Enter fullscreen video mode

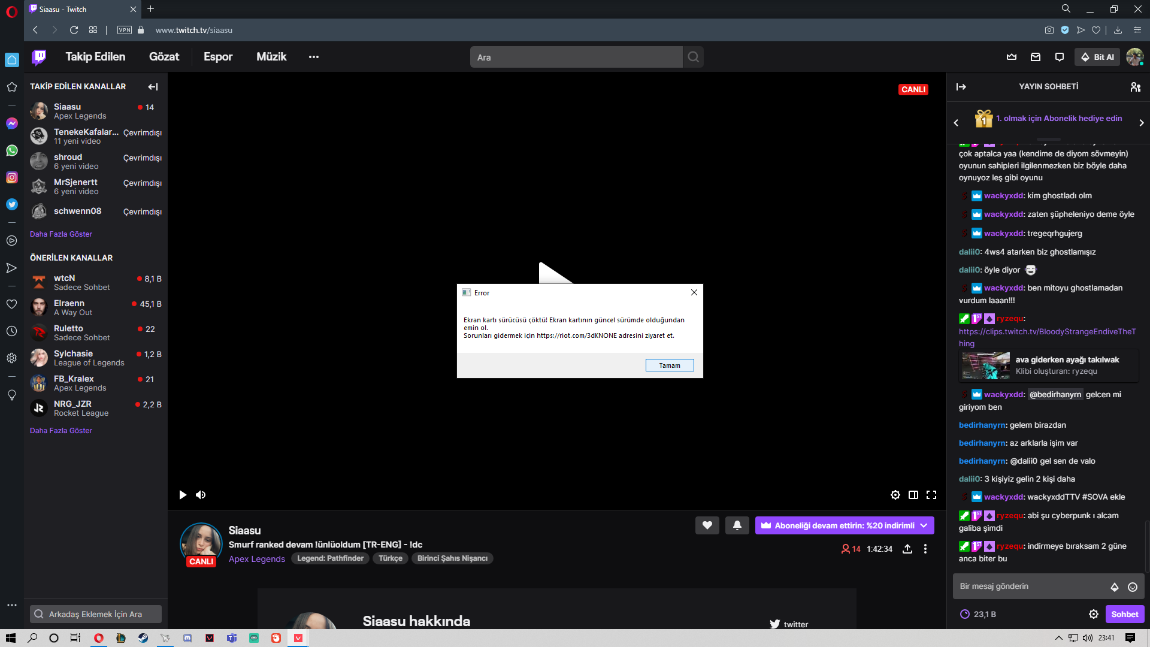(x=931, y=495)
